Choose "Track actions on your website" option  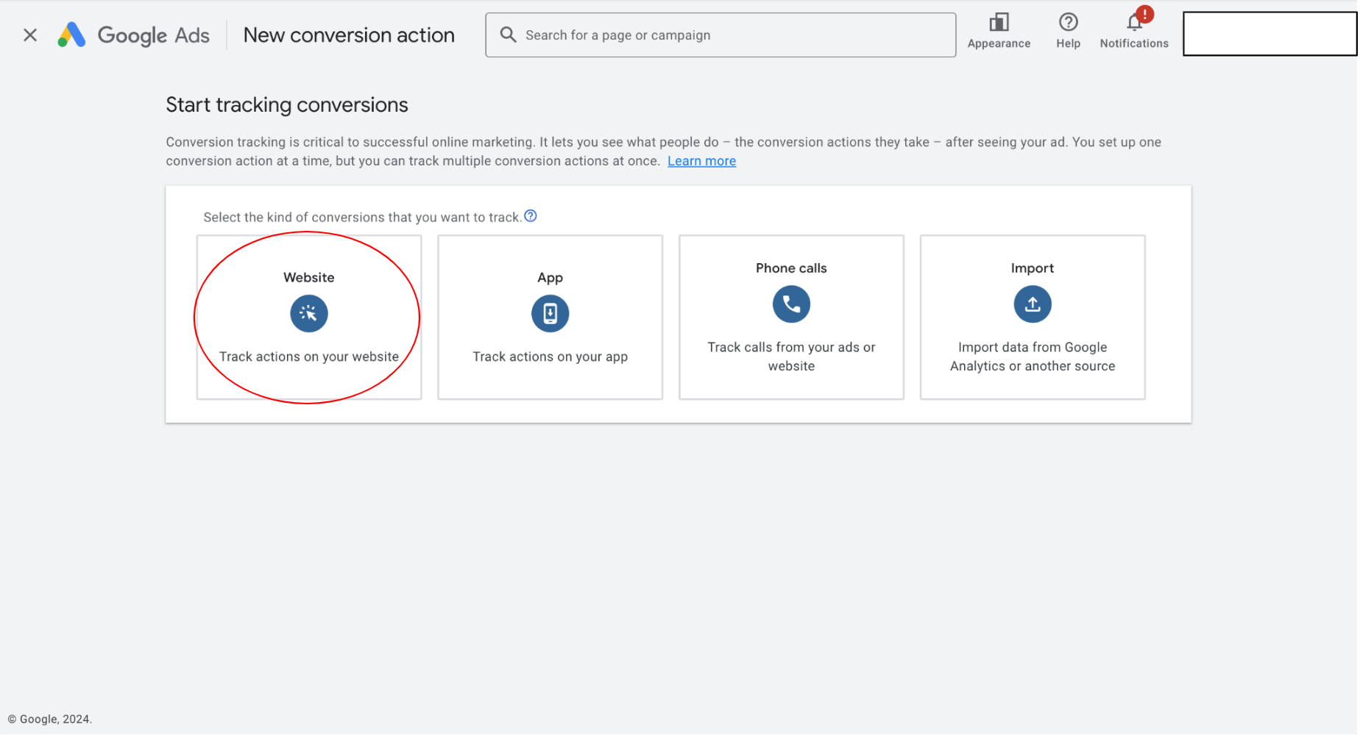tap(308, 357)
